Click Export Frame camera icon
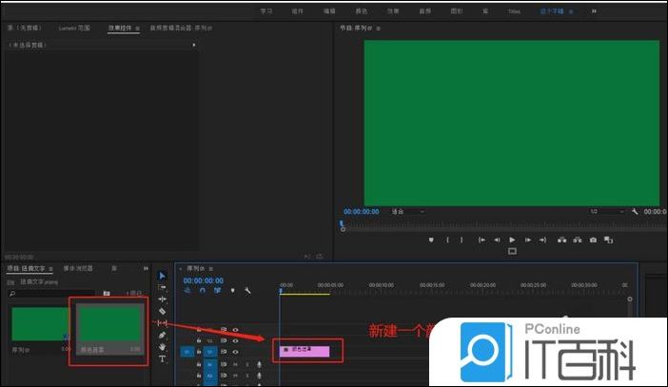This screenshot has width=668, height=387. [593, 240]
